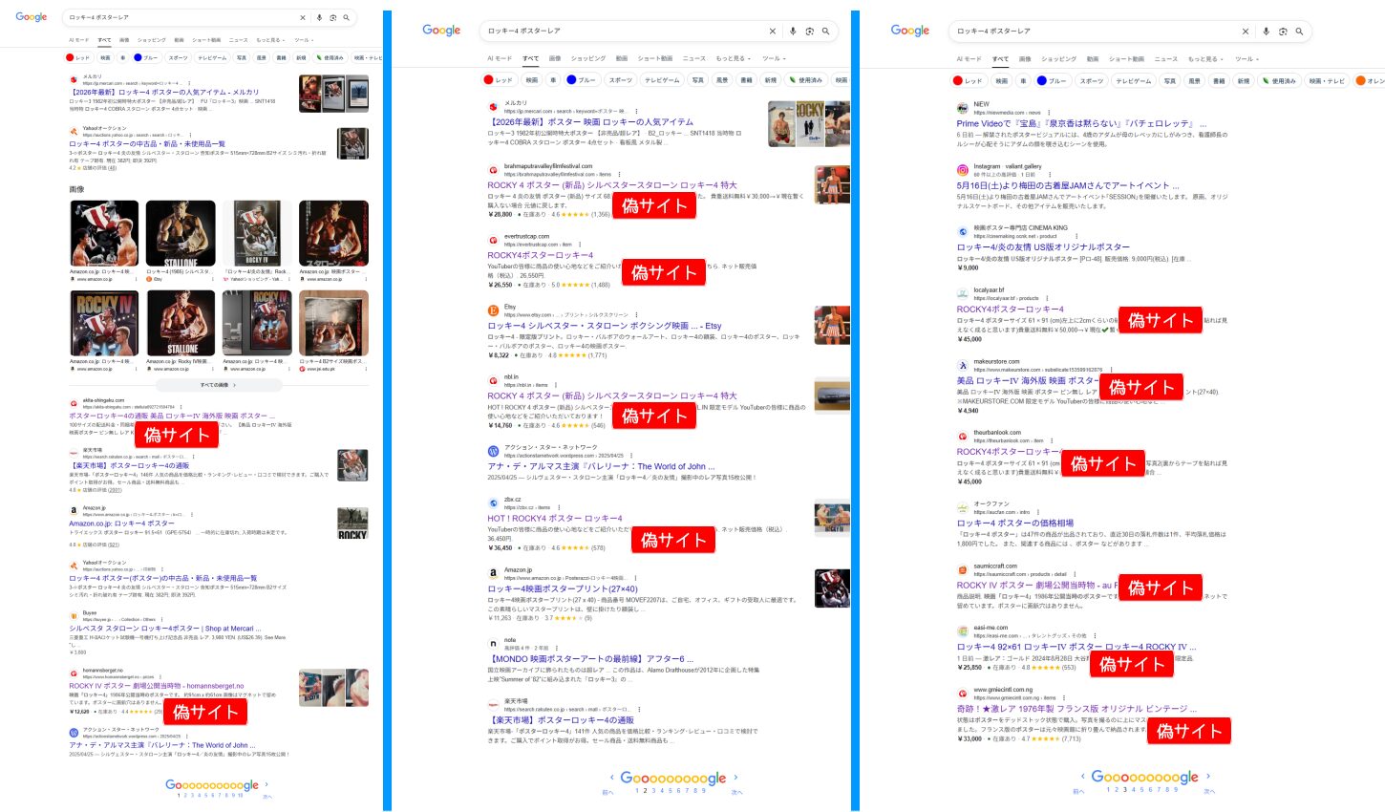Open the ツール dropdown on the middle page
This screenshot has width=1385, height=812.
pyautogui.click(x=773, y=58)
